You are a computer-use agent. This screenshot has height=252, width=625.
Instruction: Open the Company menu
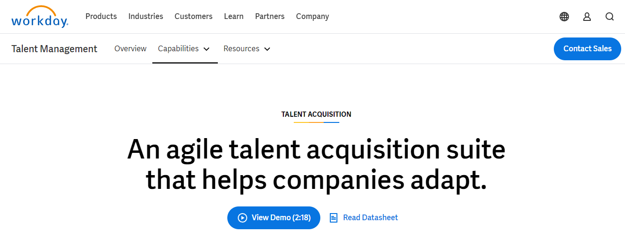(312, 17)
